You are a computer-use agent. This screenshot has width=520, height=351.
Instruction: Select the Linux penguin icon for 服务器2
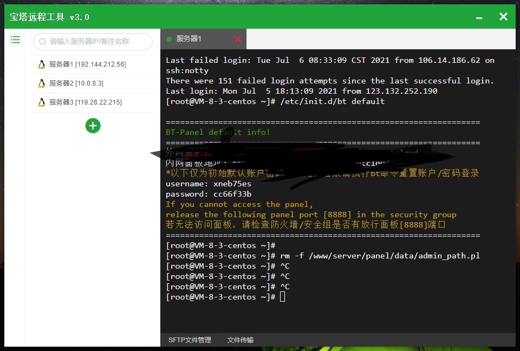pos(42,83)
